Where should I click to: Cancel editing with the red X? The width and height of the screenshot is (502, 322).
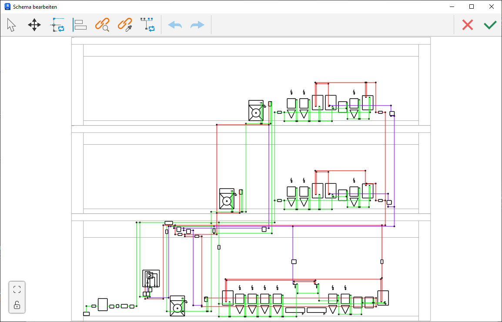(x=468, y=25)
